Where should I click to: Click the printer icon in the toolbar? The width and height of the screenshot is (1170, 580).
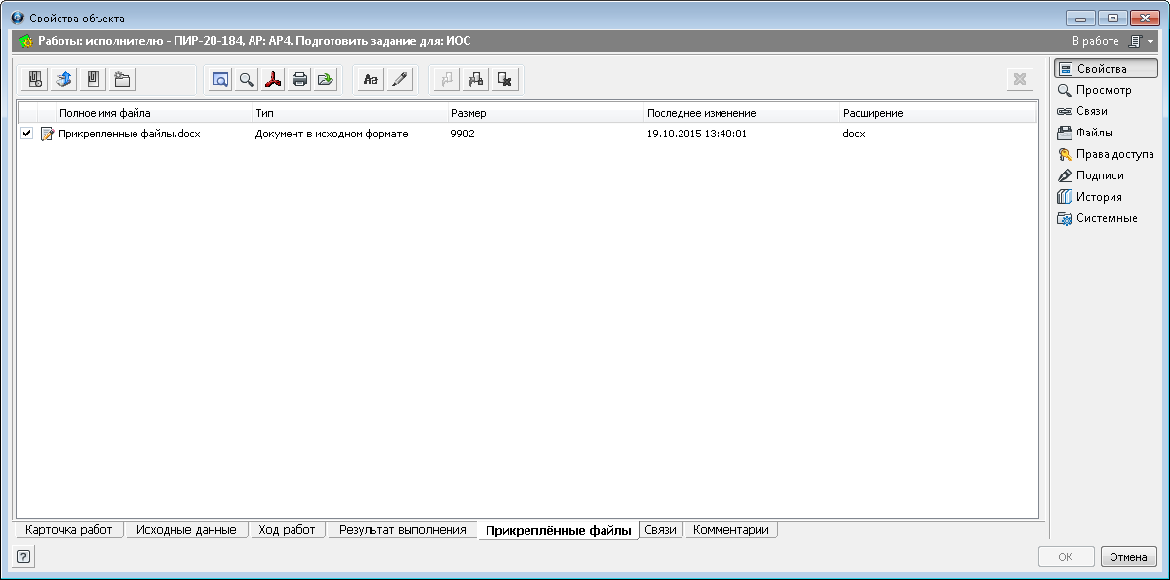(299, 80)
